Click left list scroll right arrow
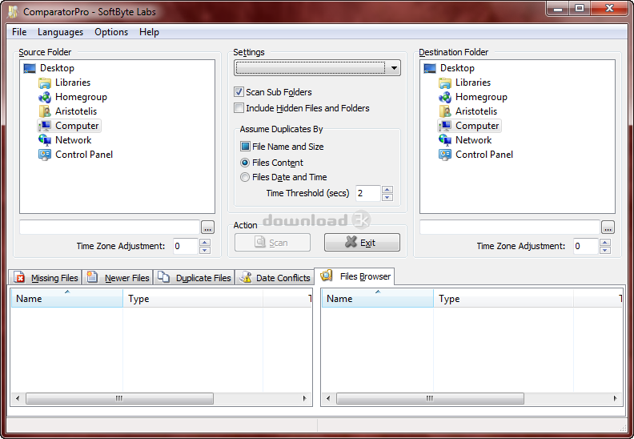Screen dimensions: 634x439 point(305,398)
